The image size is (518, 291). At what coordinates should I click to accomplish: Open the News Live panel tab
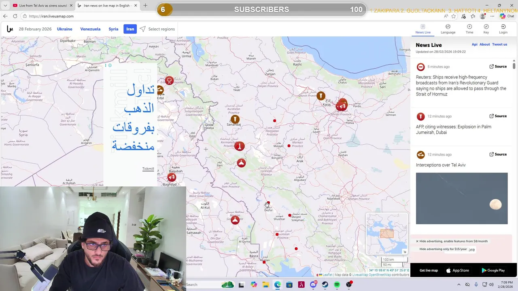coord(422,29)
